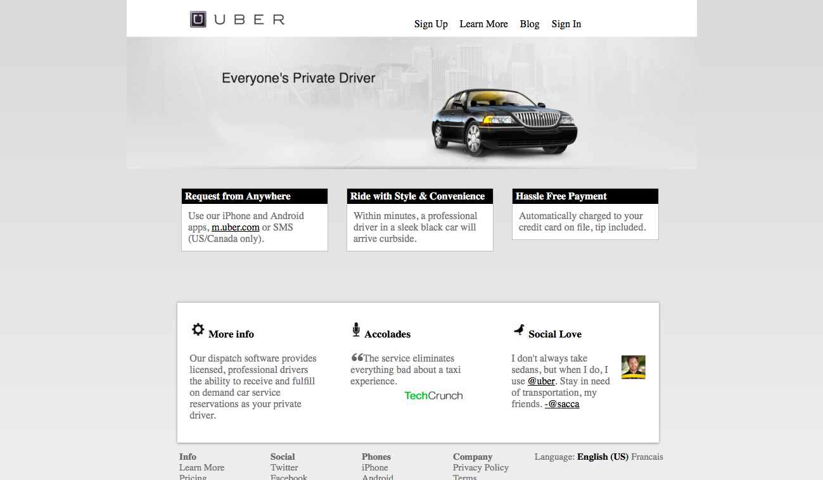Click the Phones footer heading

tap(376, 457)
